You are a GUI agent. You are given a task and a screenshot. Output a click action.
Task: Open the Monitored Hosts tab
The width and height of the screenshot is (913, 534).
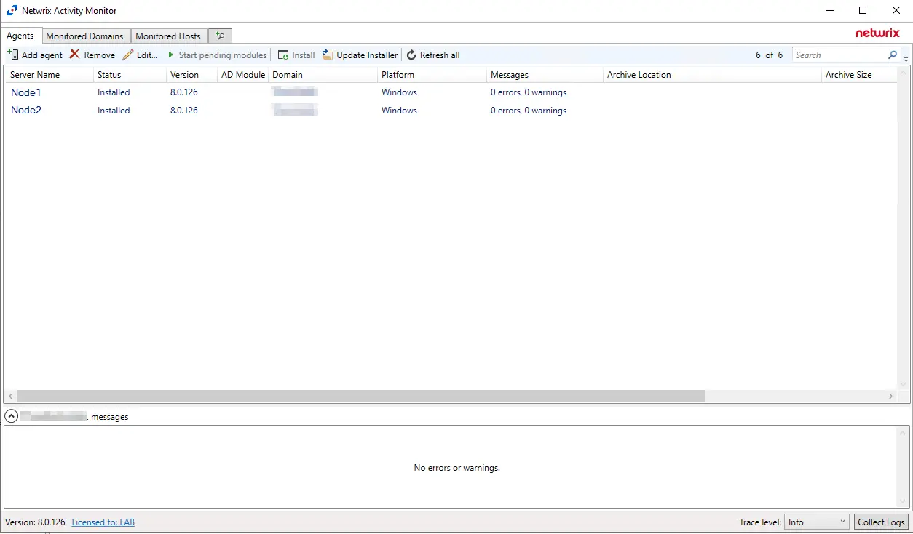coord(168,35)
